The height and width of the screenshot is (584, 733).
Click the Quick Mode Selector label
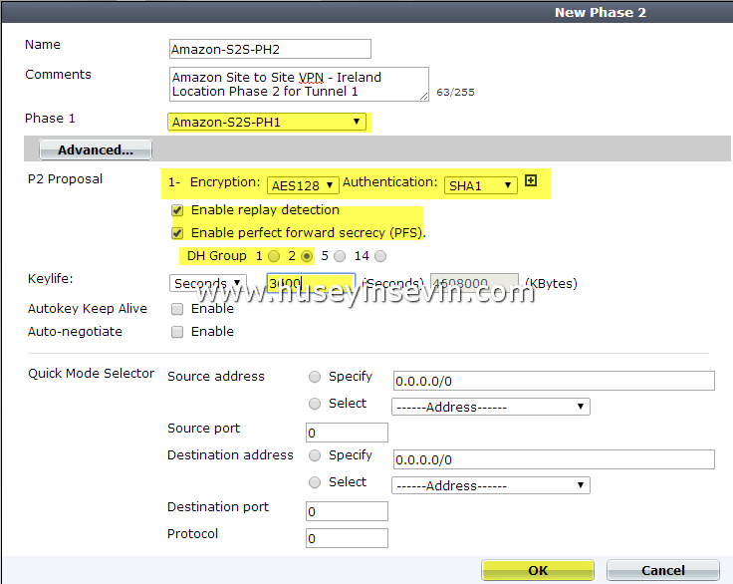(x=92, y=374)
